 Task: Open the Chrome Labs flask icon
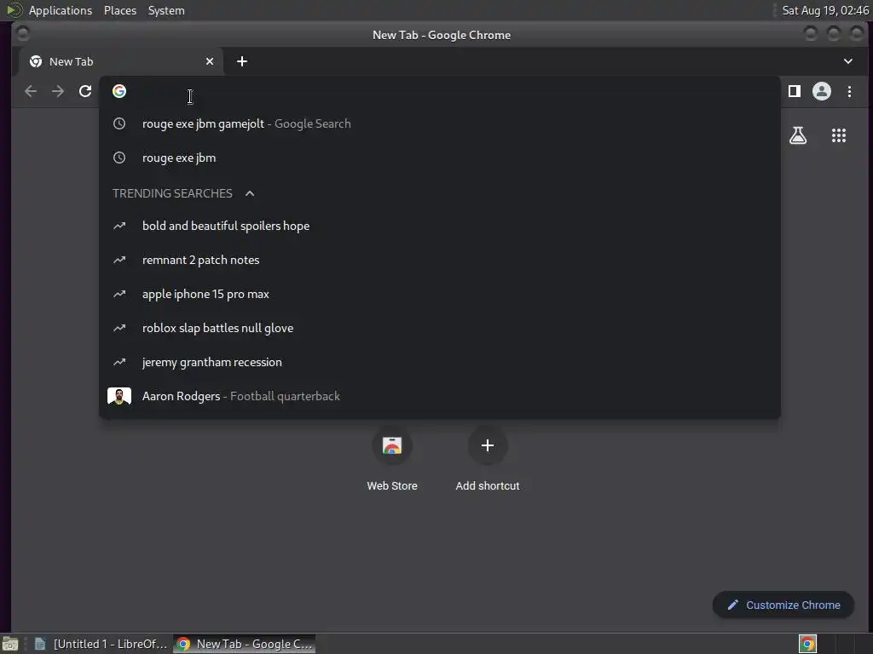[x=798, y=135]
